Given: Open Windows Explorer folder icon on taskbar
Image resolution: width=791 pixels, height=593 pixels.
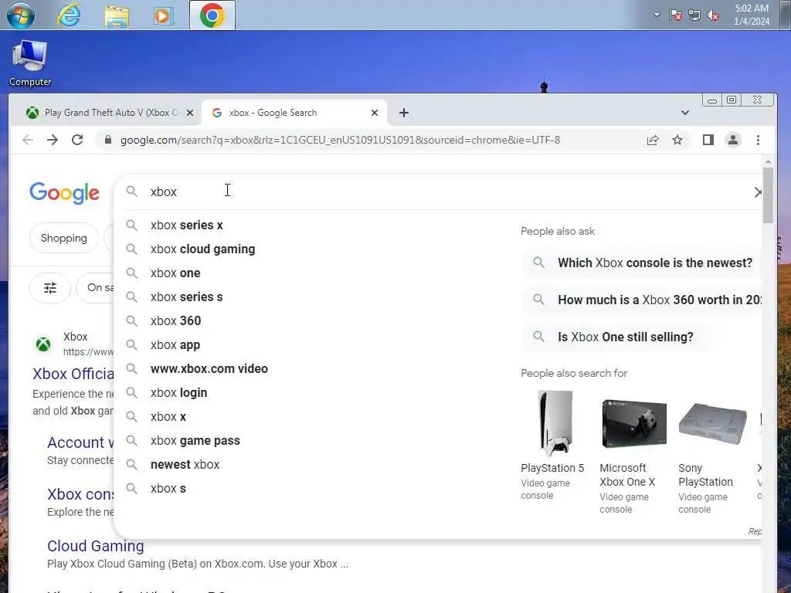Looking at the screenshot, I should point(117,15).
